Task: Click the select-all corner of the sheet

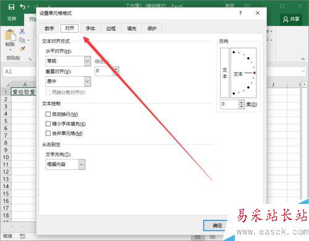Action: (7, 84)
